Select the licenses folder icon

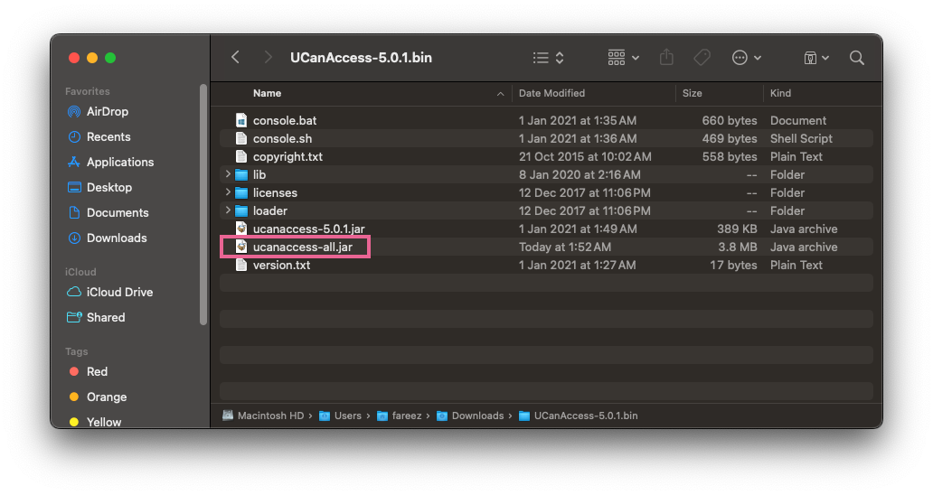(x=241, y=192)
